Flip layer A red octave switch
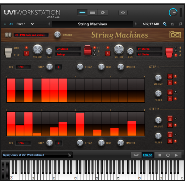 click(x=88, y=50)
